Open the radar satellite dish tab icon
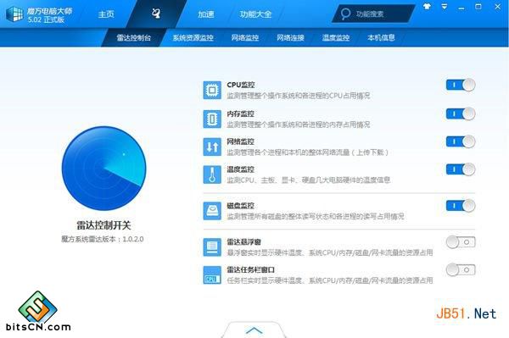The image size is (509, 338). click(x=156, y=14)
